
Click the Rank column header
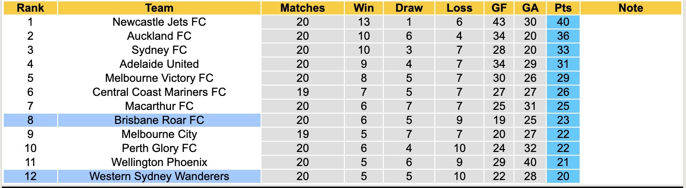30,8
